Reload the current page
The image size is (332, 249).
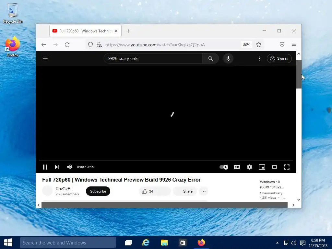point(67,45)
